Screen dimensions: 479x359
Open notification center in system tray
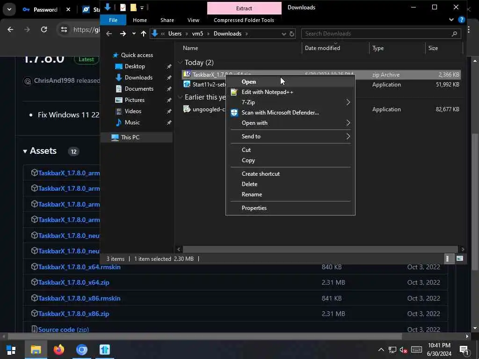click(464, 350)
